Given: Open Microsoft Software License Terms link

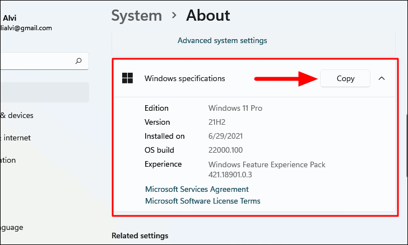Looking at the screenshot, I should pyautogui.click(x=202, y=201).
